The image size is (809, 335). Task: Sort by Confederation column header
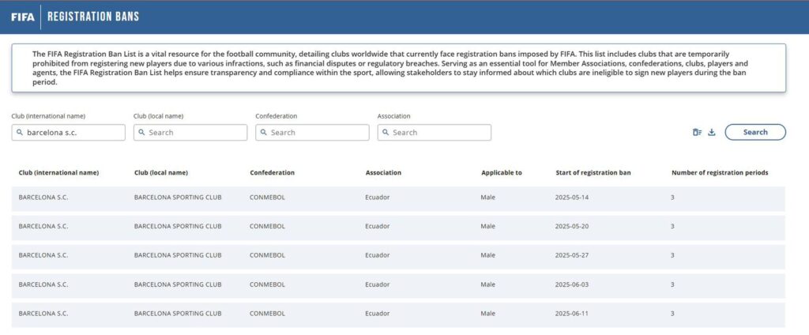272,173
